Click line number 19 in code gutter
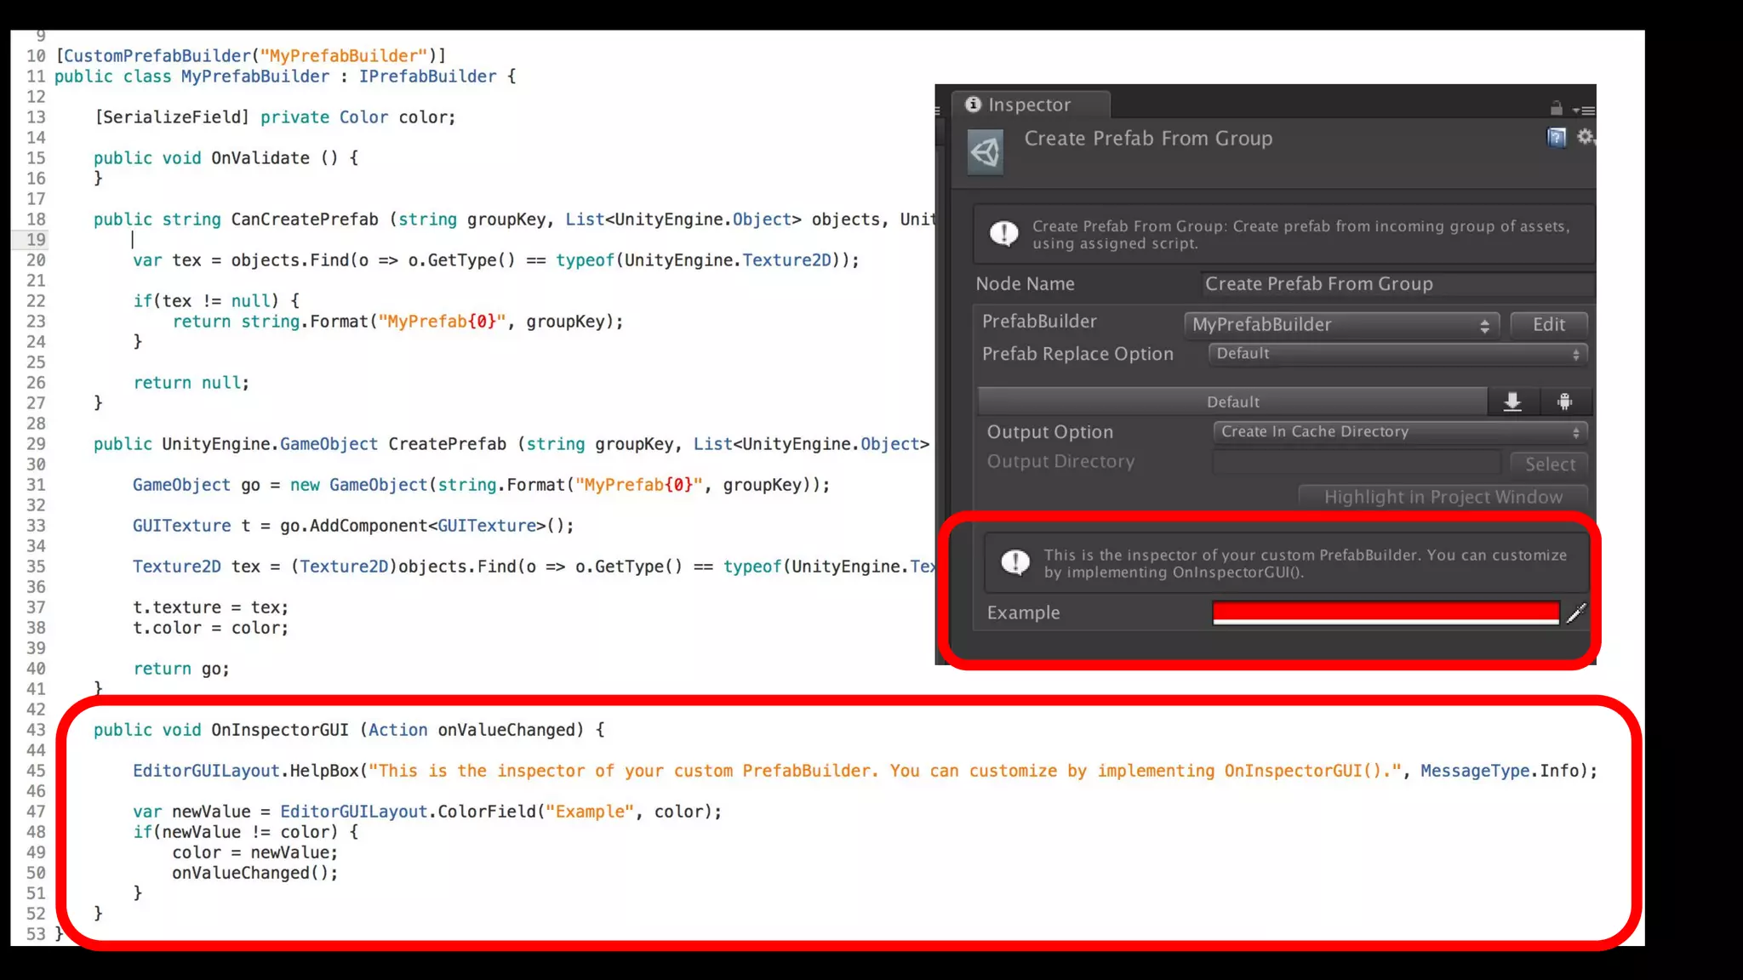This screenshot has width=1743, height=980. point(36,240)
